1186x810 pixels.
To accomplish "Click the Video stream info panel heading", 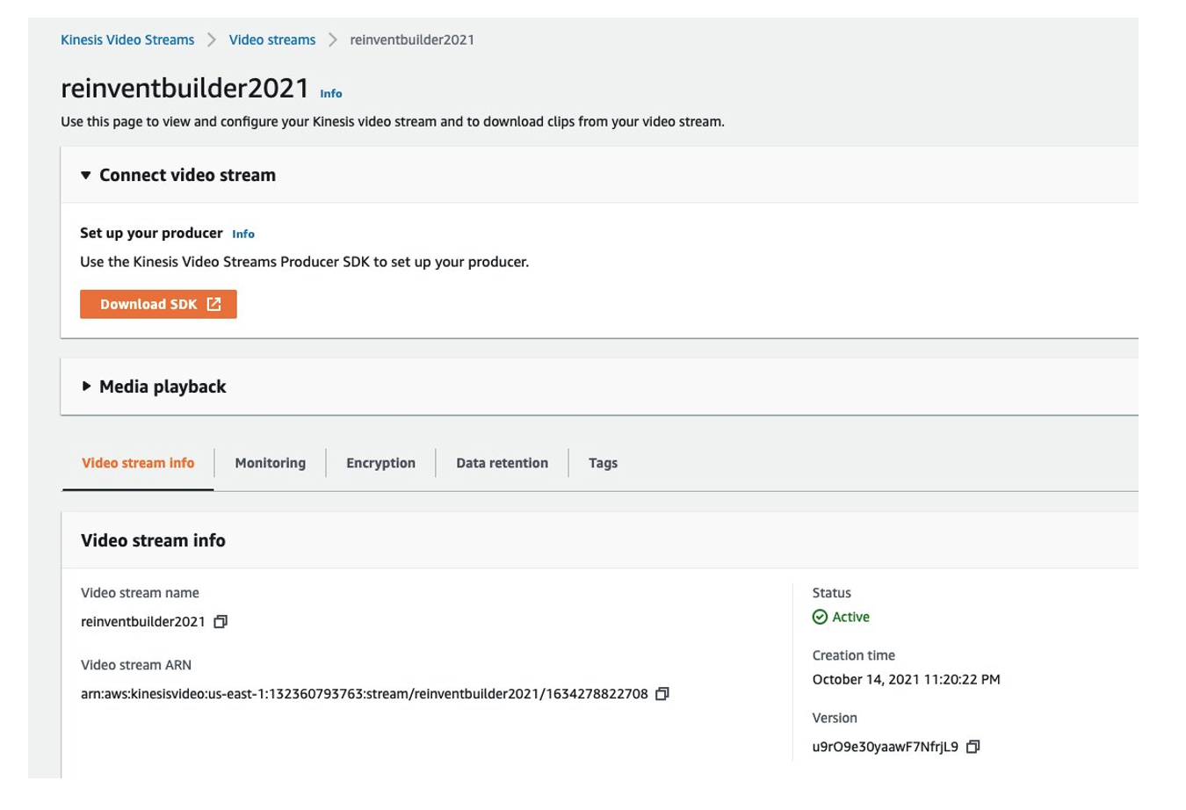I will [x=153, y=540].
